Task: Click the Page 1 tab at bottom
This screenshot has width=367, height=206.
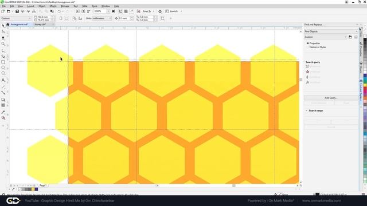Action: click(x=43, y=185)
